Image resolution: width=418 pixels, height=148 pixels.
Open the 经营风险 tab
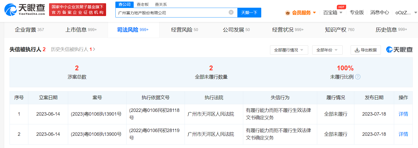pos(185,30)
